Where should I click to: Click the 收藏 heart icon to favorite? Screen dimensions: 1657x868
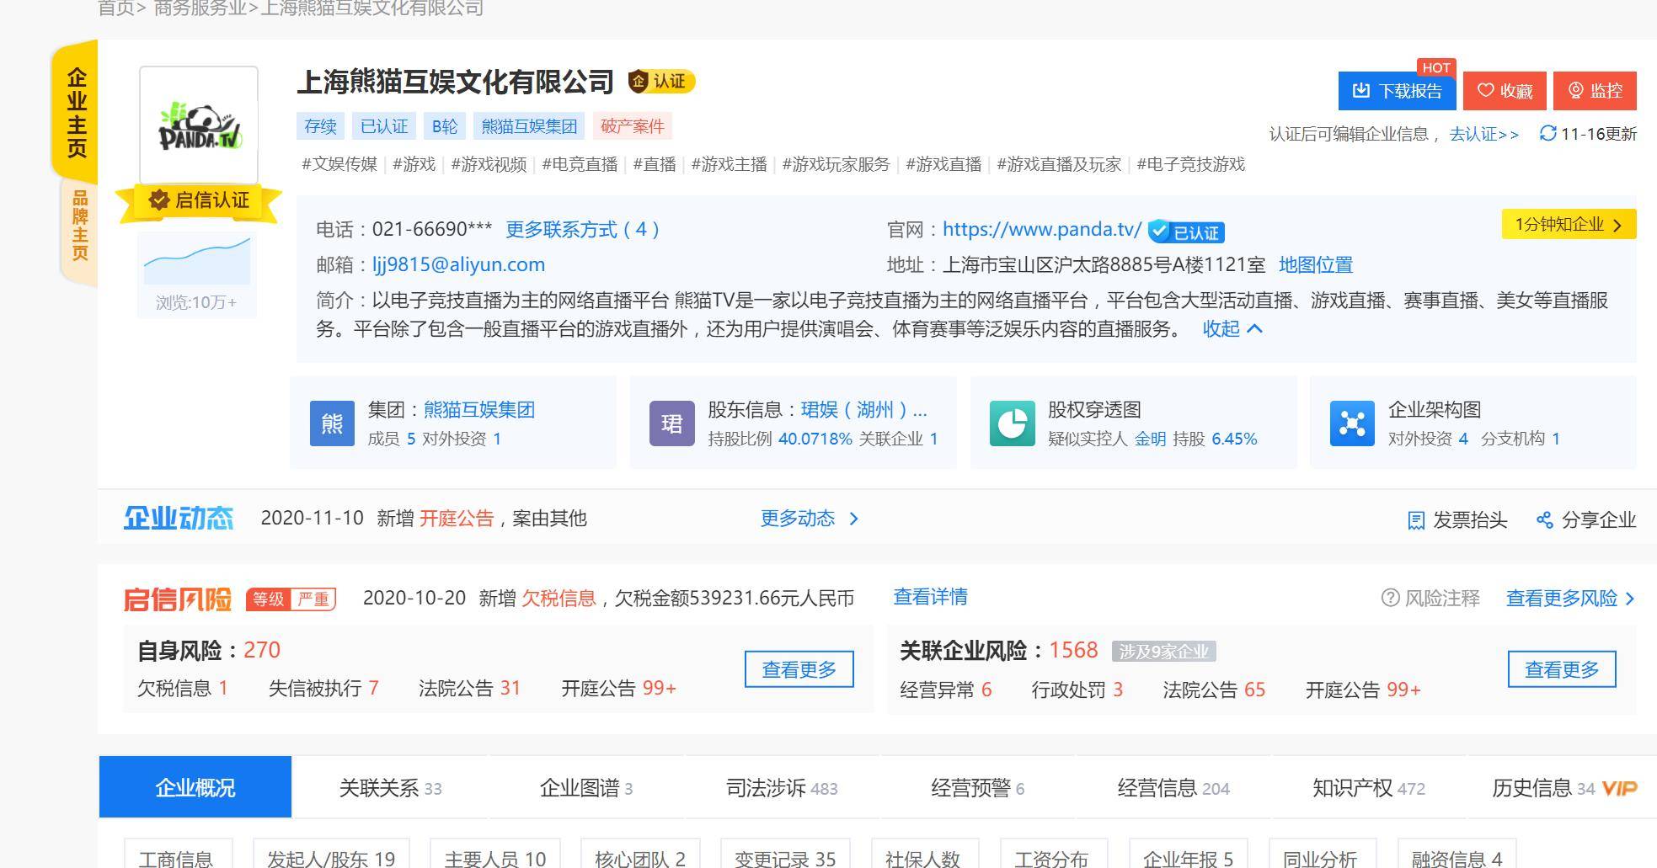coord(1486,90)
